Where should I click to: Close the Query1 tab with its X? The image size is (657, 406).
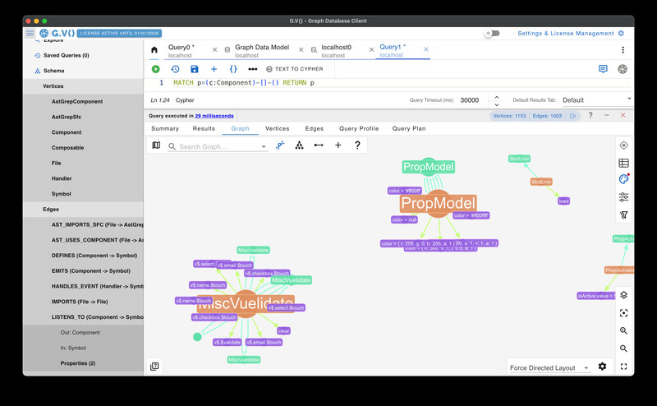tap(425, 49)
